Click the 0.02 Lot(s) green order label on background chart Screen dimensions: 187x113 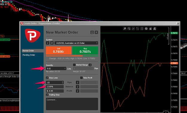click(5, 40)
